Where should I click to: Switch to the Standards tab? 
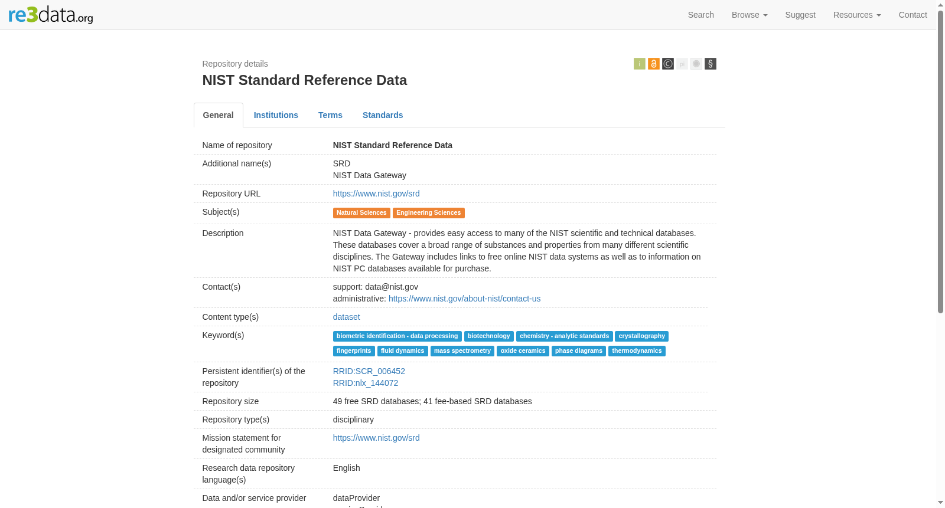point(383,115)
